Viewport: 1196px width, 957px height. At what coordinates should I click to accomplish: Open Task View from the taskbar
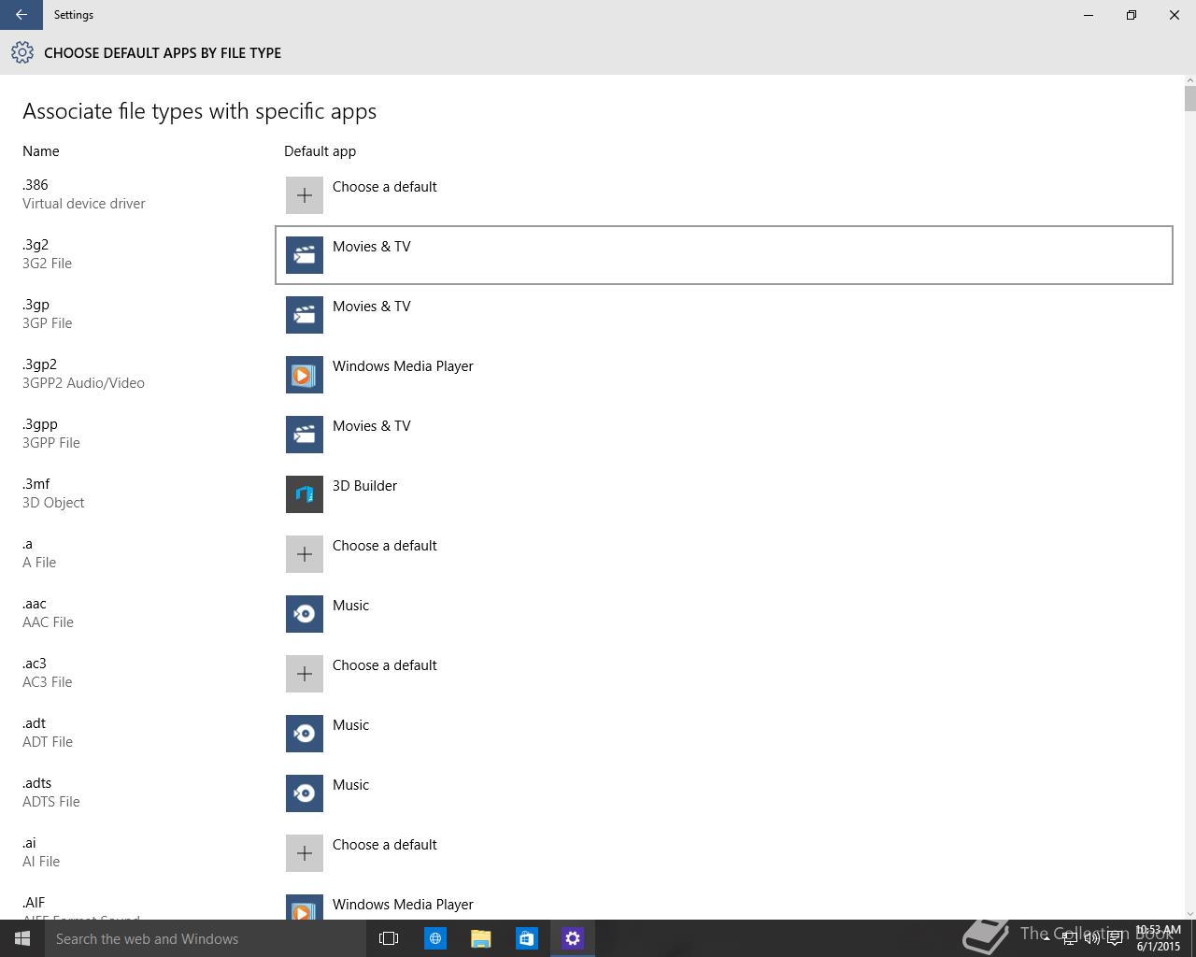pos(389,938)
